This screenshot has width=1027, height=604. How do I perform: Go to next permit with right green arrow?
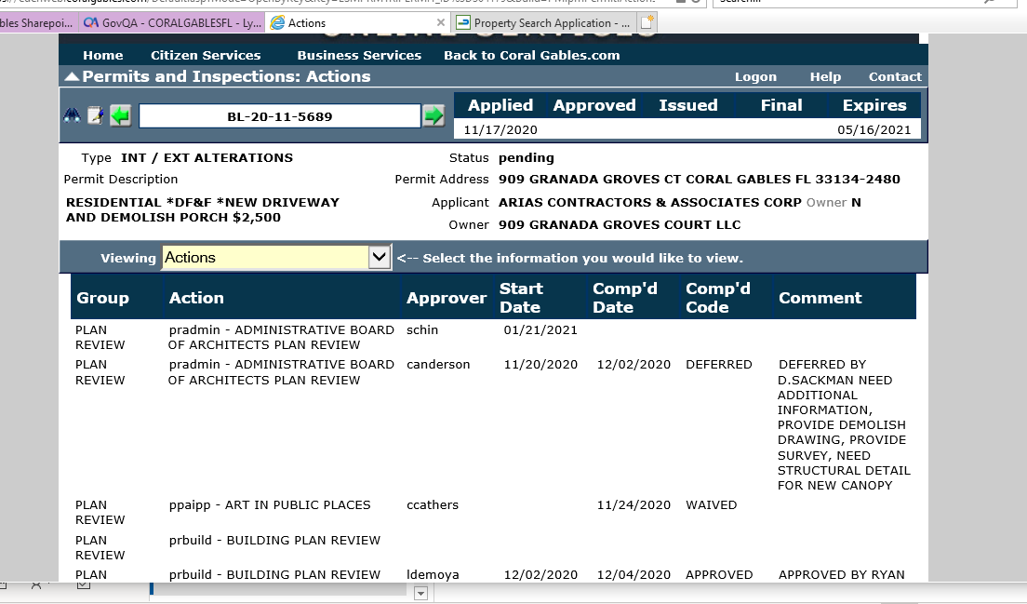pyautogui.click(x=433, y=115)
